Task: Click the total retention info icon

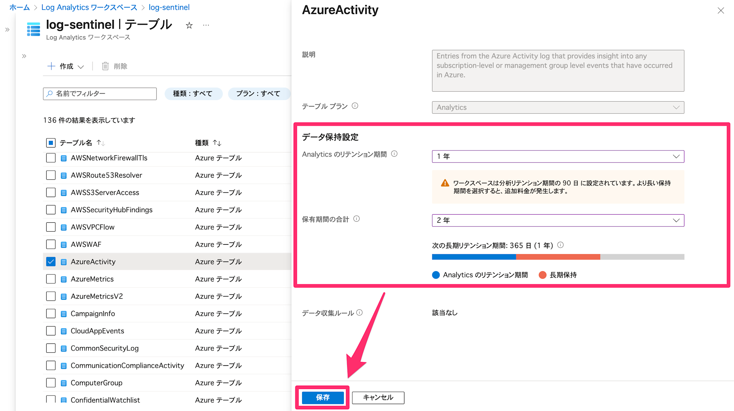Action: click(356, 219)
